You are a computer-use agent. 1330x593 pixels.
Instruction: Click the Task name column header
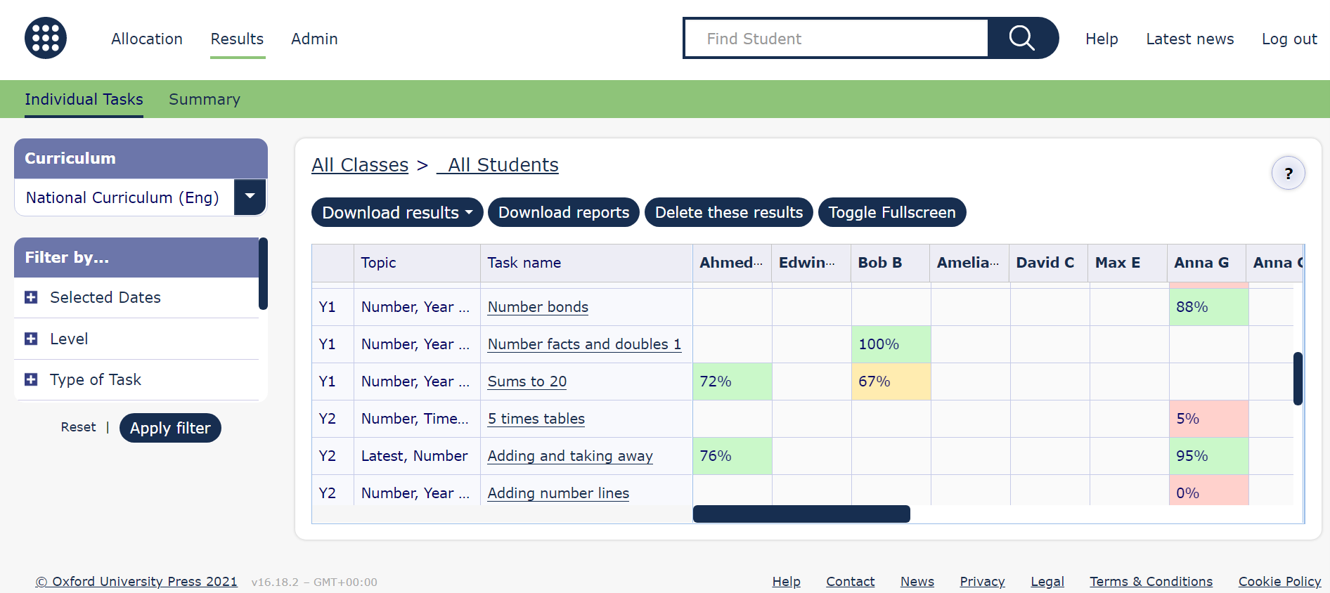click(x=586, y=263)
